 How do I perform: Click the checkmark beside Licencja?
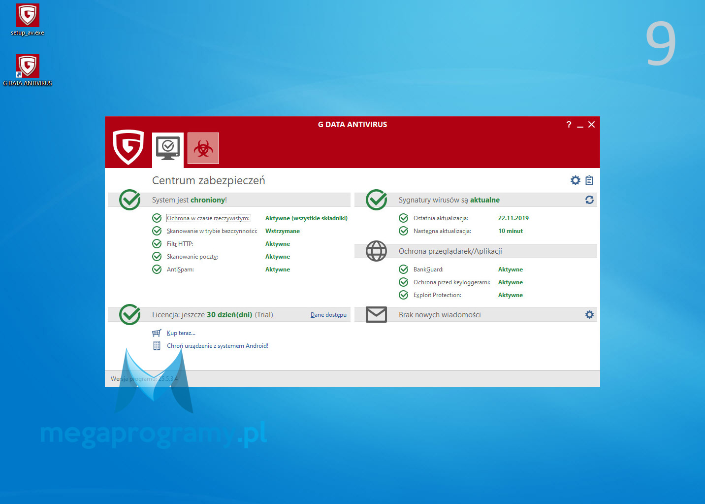point(130,314)
